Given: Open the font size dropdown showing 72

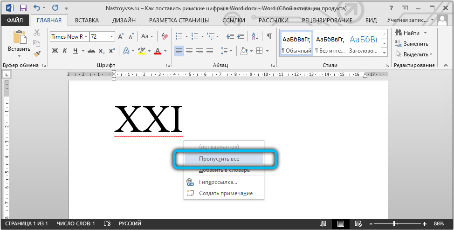Looking at the screenshot, I should coord(111,36).
